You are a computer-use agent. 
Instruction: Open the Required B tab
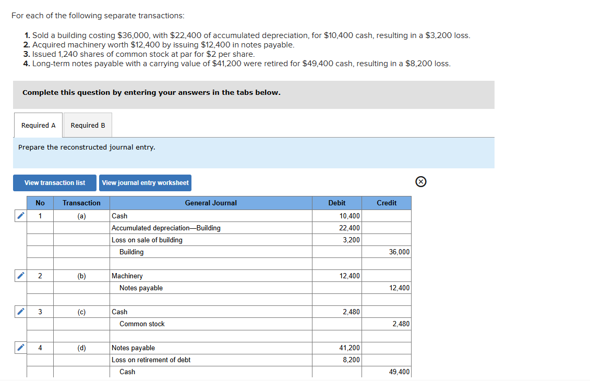coord(88,126)
